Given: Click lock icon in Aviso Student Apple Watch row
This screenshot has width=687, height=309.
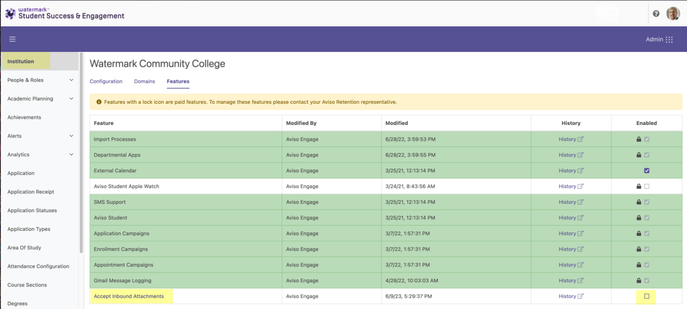Looking at the screenshot, I should coord(639,186).
